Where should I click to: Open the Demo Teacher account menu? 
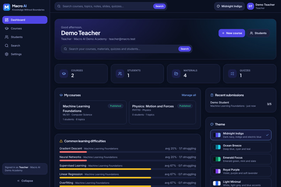(261, 6)
